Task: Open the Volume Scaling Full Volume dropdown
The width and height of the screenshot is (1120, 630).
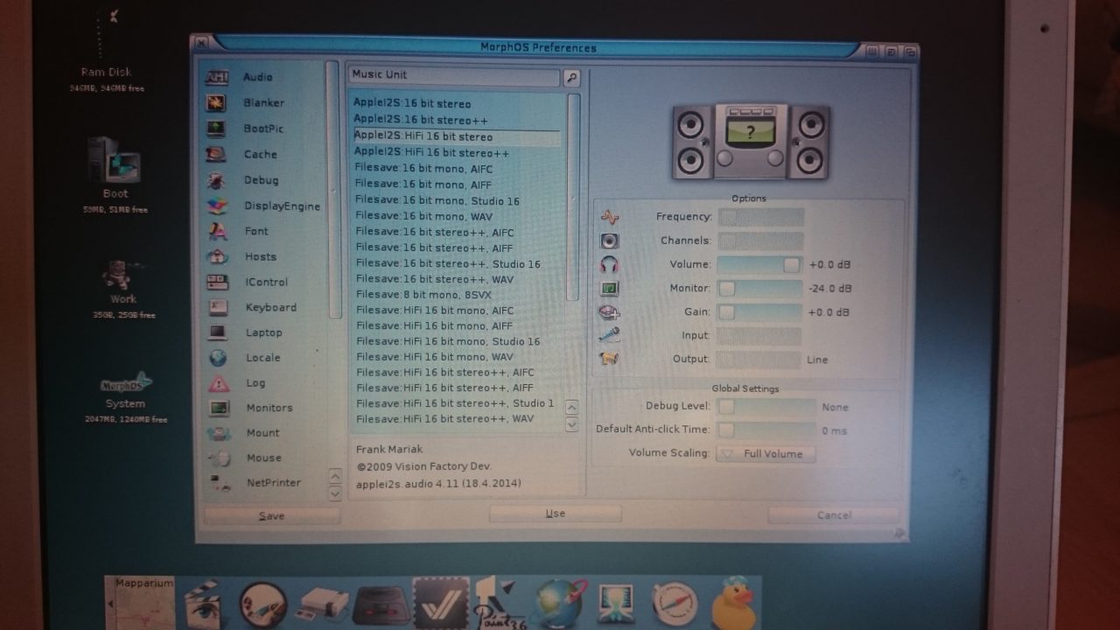Action: pyautogui.click(x=766, y=454)
